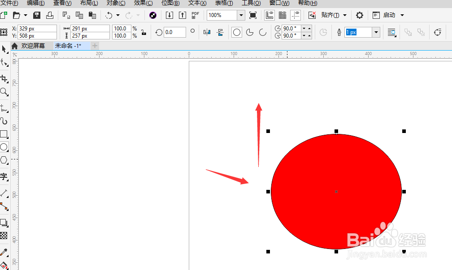Select the Rectangle tool
452x270 pixels.
coord(4,134)
